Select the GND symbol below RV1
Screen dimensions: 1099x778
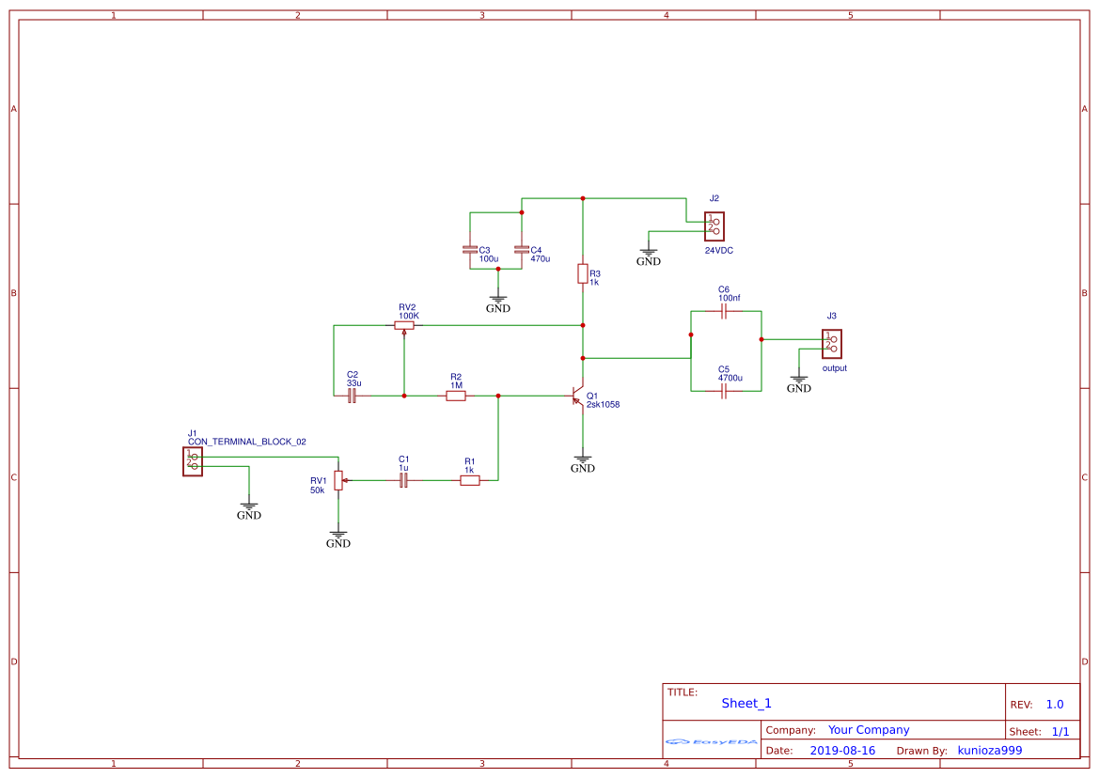coord(338,536)
